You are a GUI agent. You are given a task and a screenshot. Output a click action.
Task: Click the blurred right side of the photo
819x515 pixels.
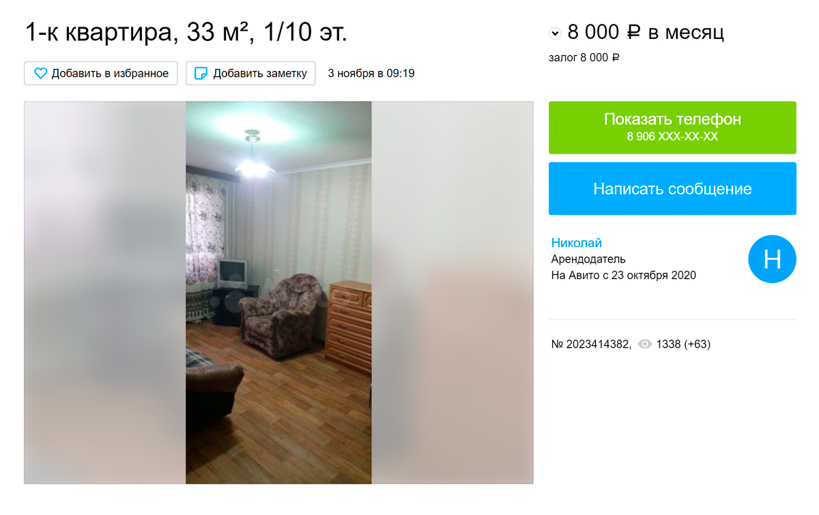coord(452,293)
